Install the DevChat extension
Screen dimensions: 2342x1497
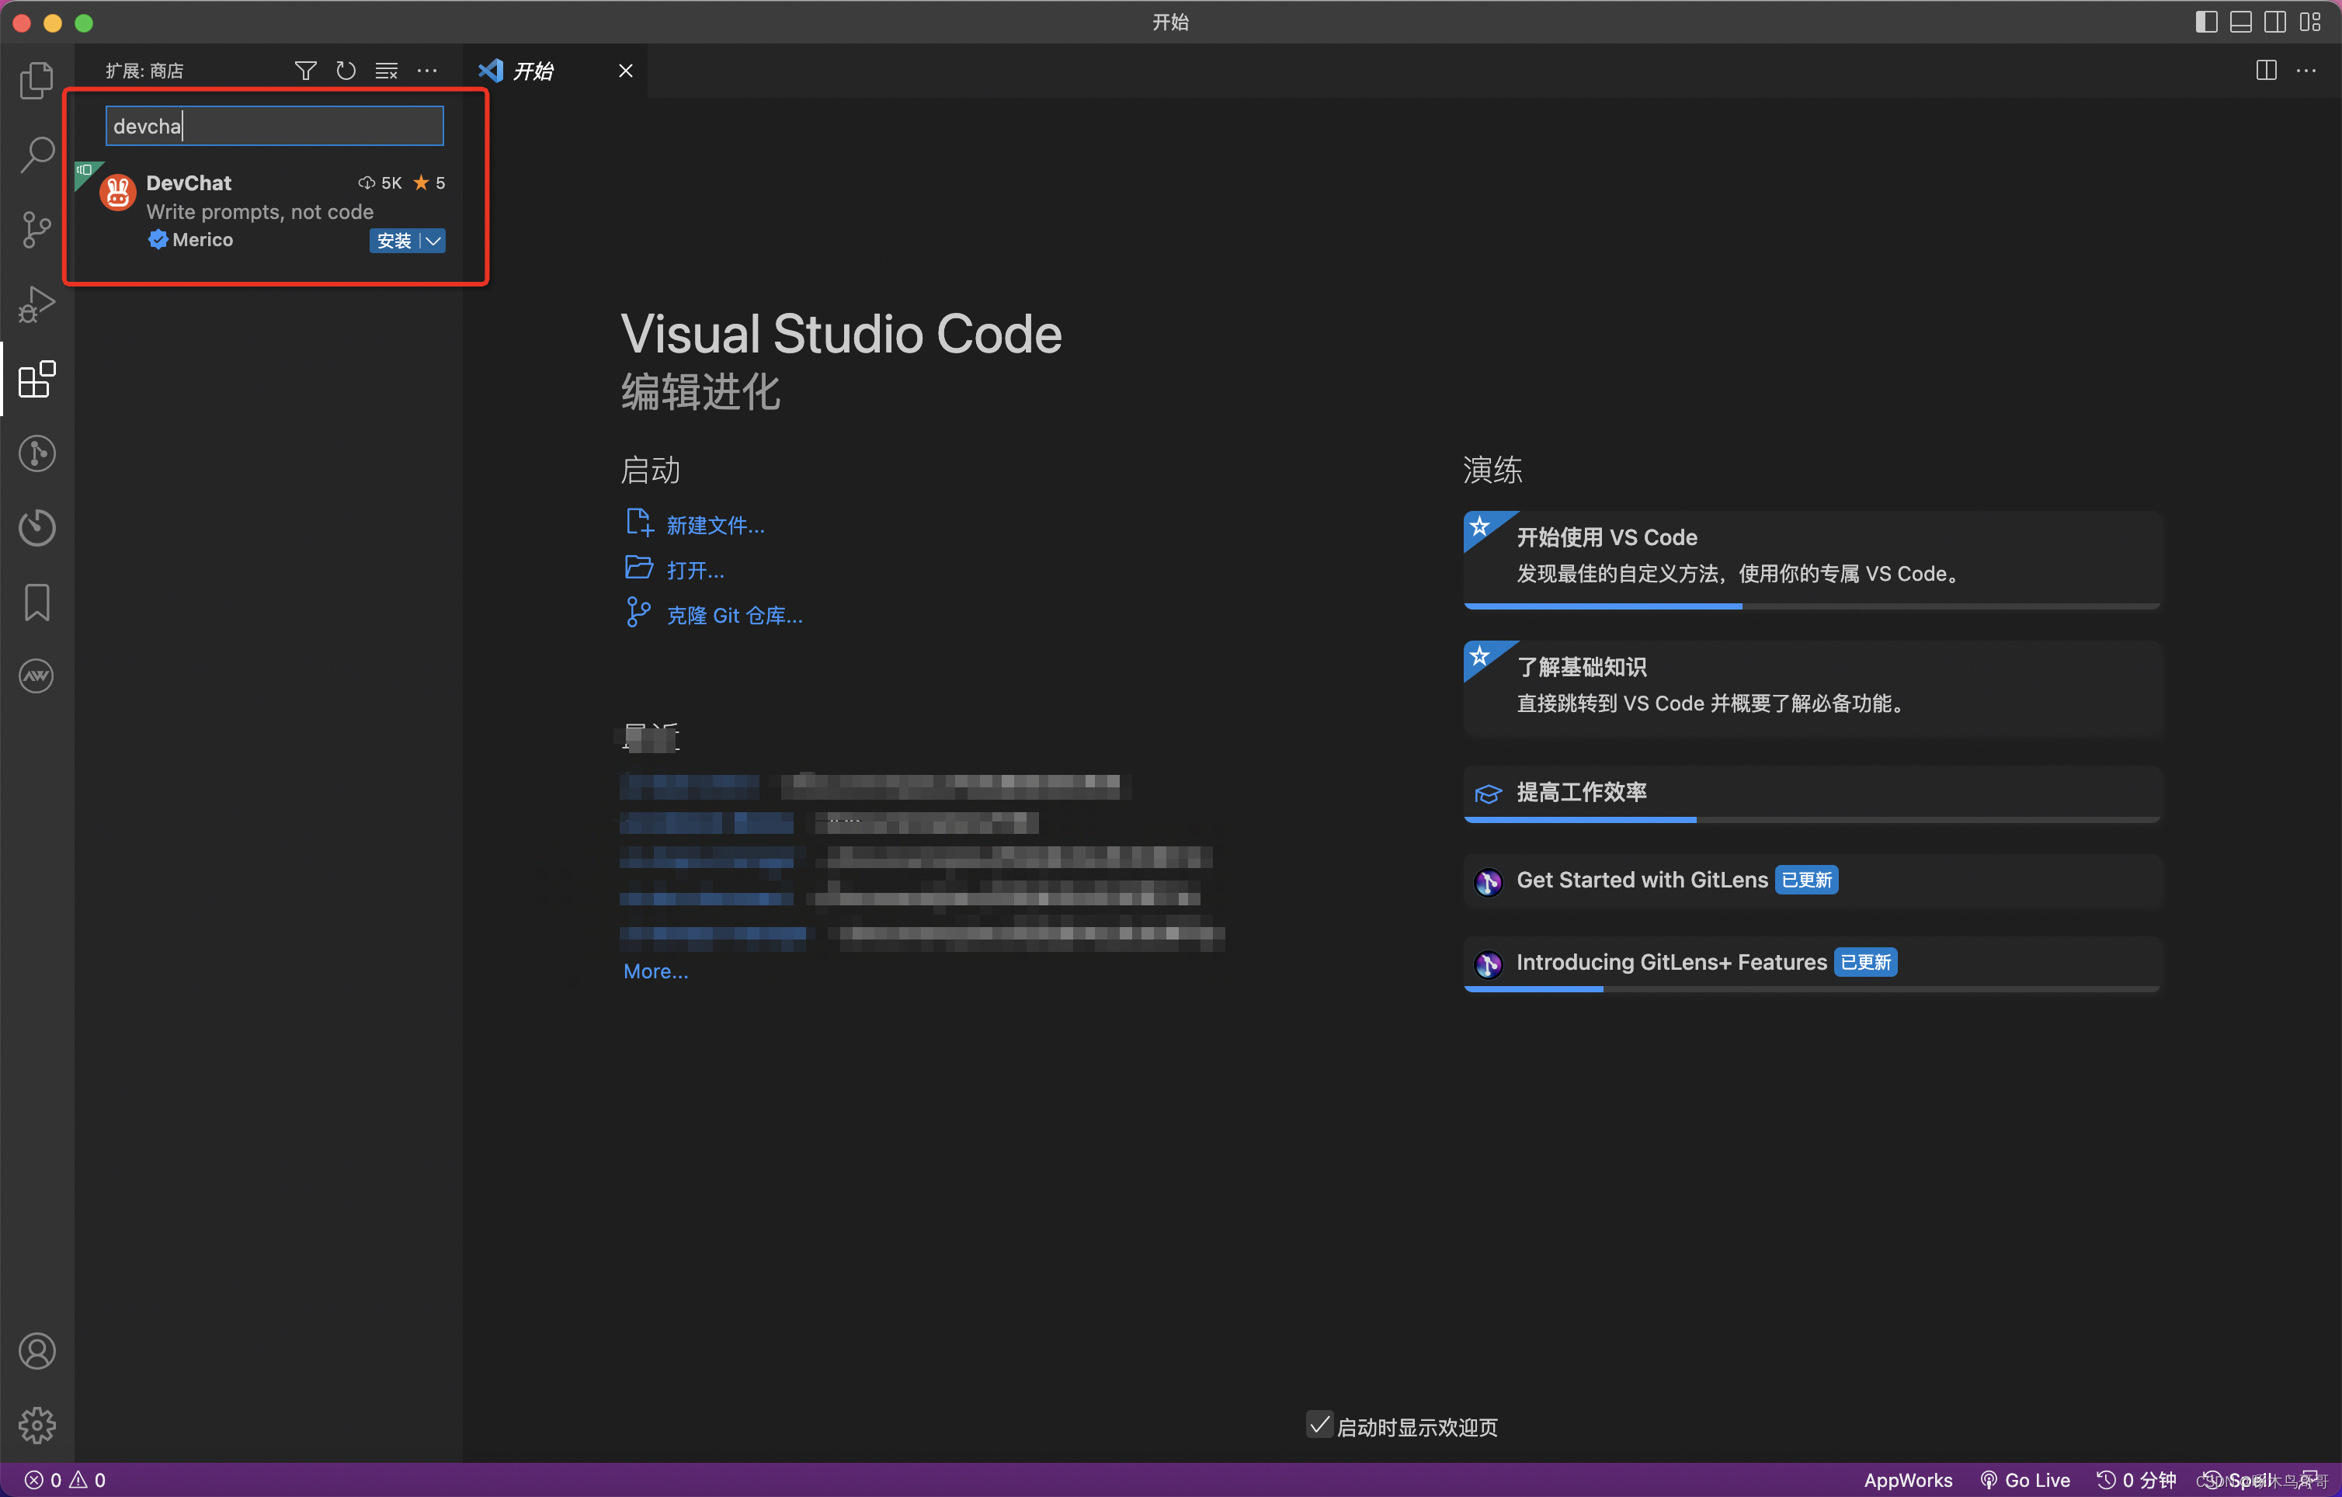coord(394,240)
